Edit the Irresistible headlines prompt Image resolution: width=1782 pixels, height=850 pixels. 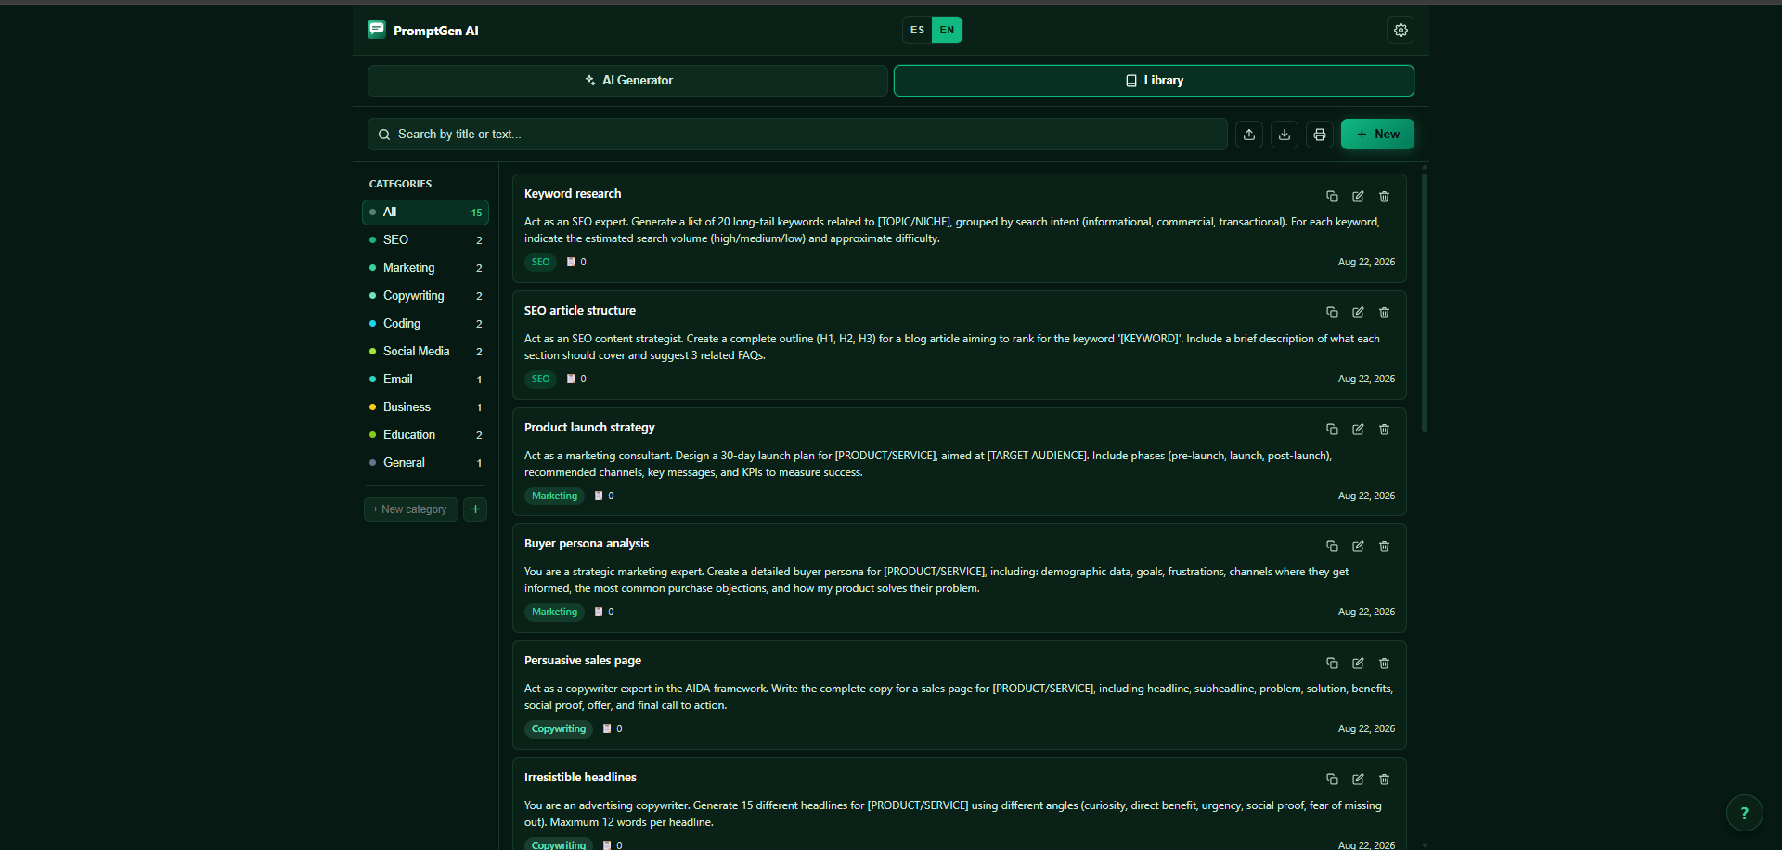pos(1358,779)
